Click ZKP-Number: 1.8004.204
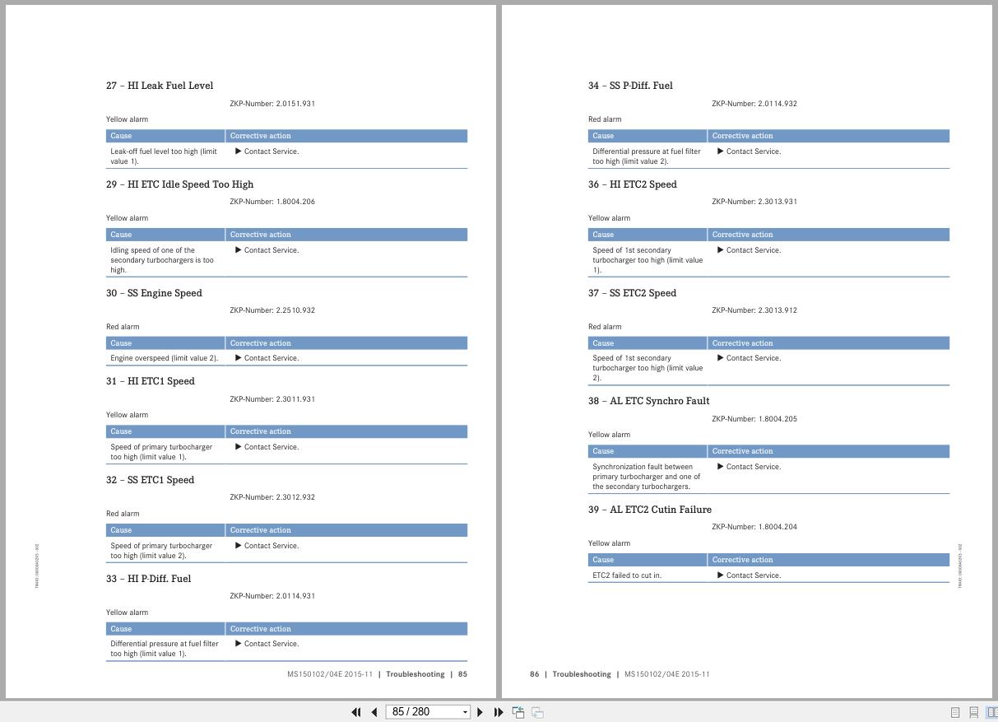 tap(754, 527)
